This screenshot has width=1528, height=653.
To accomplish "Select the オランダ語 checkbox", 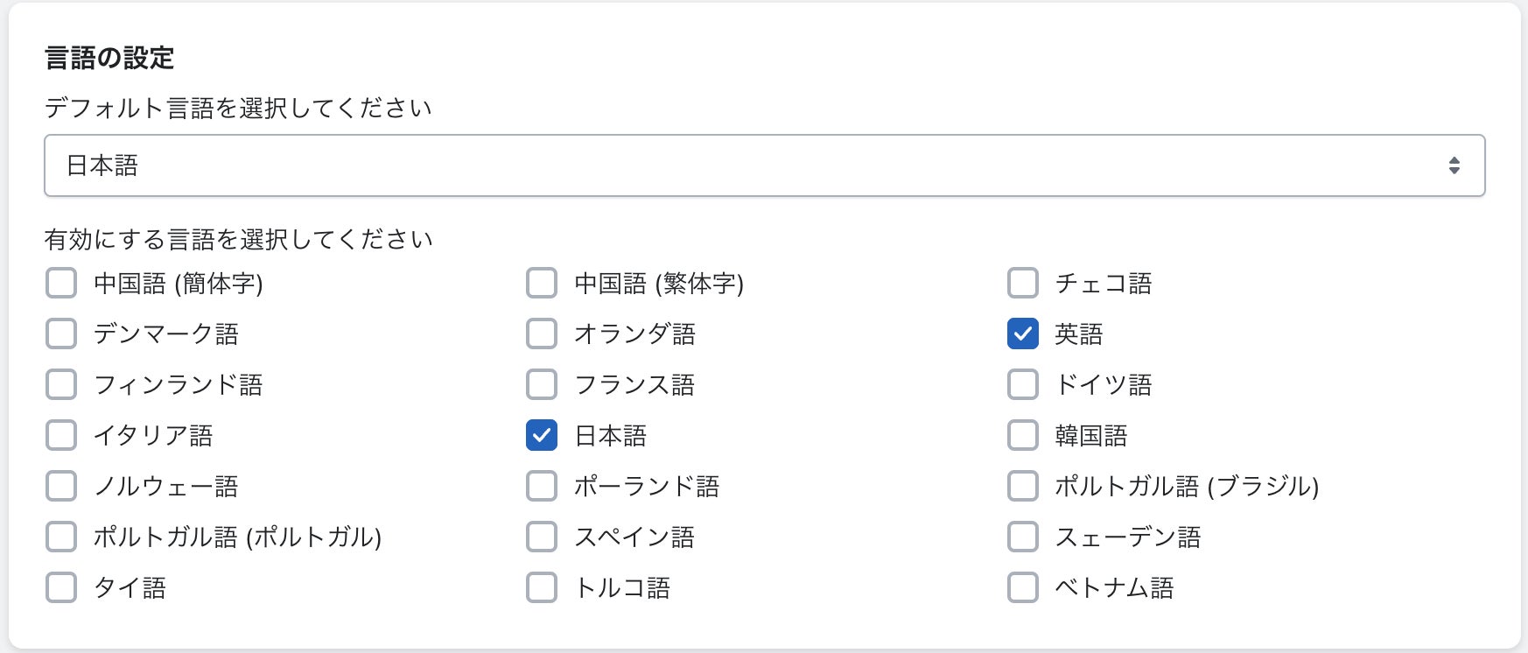I will 542,334.
